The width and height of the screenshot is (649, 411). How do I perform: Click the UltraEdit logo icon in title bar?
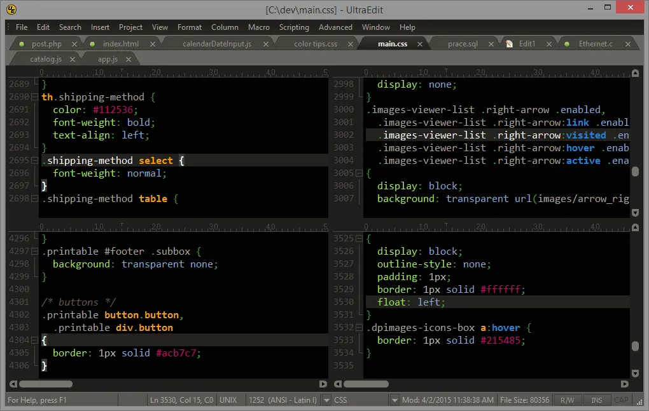tap(11, 10)
